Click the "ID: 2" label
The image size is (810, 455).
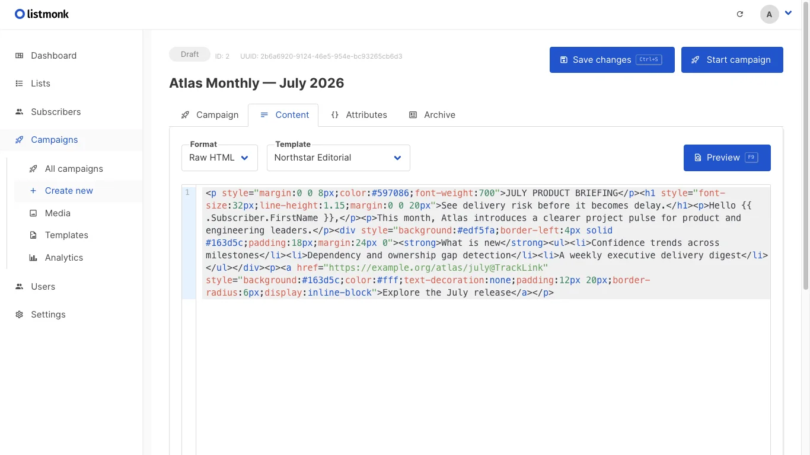[222, 56]
